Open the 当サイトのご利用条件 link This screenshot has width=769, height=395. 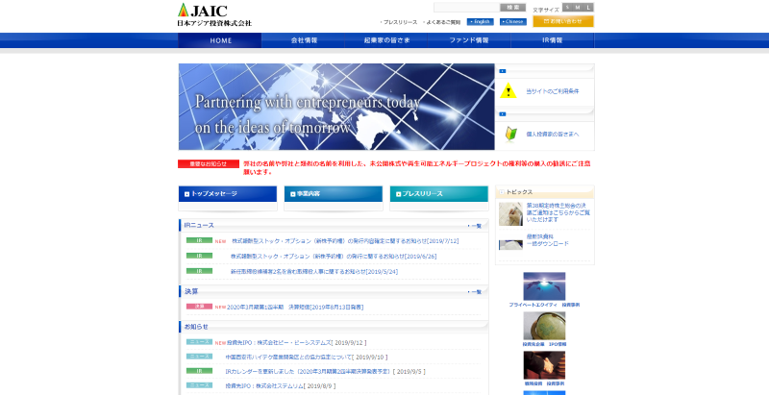[552, 91]
